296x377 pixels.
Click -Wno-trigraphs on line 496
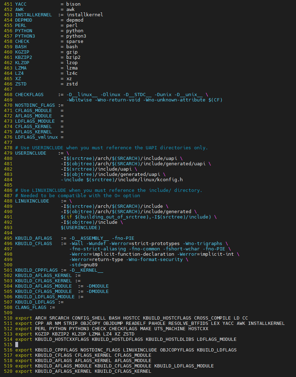pyautogui.click(x=202, y=243)
